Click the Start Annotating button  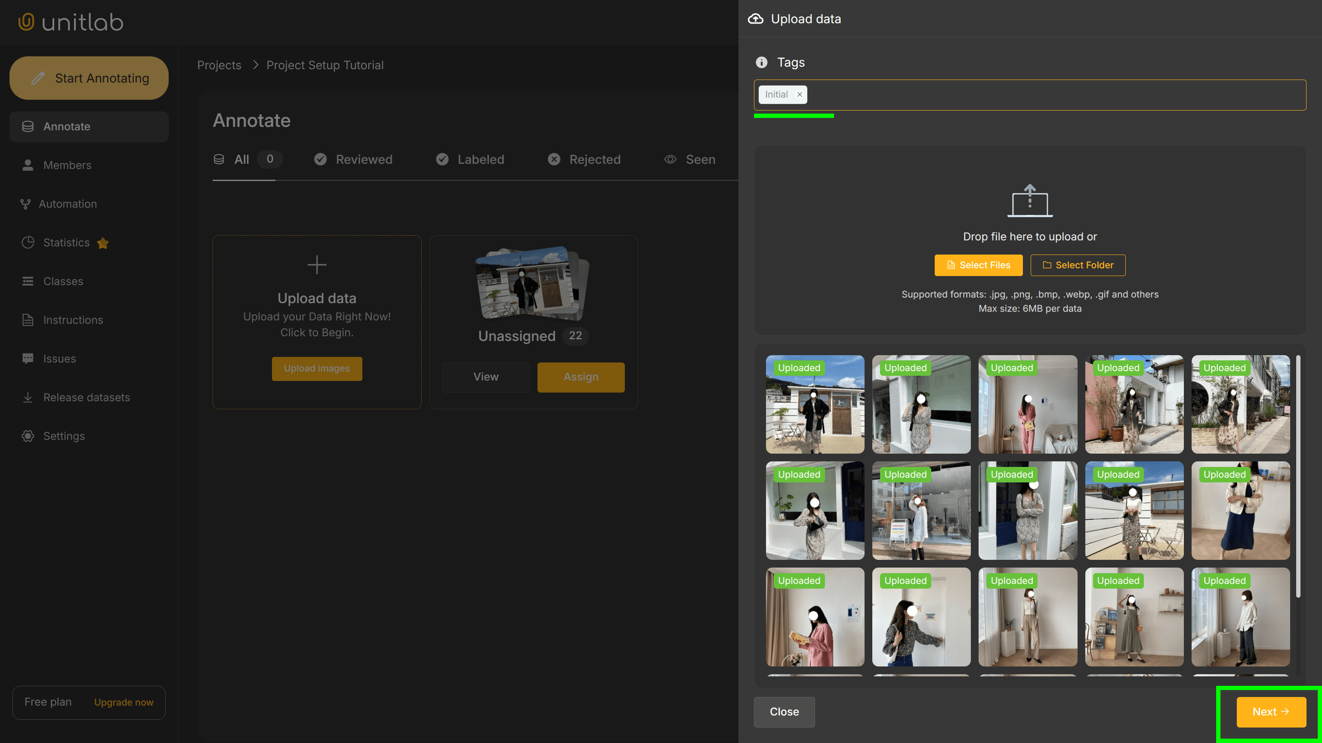[88, 78]
